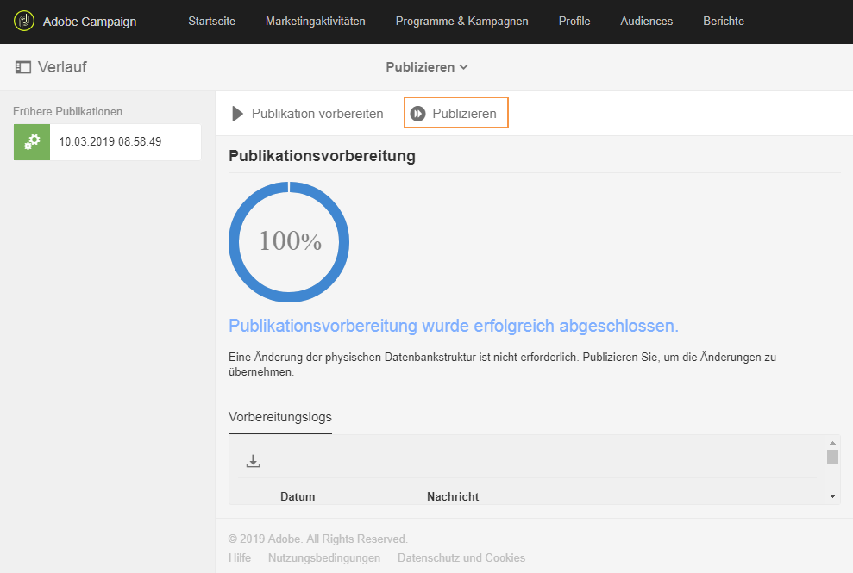This screenshot has height=573, width=853.
Task: Go to Programme & Kampagnen
Action: (x=461, y=22)
